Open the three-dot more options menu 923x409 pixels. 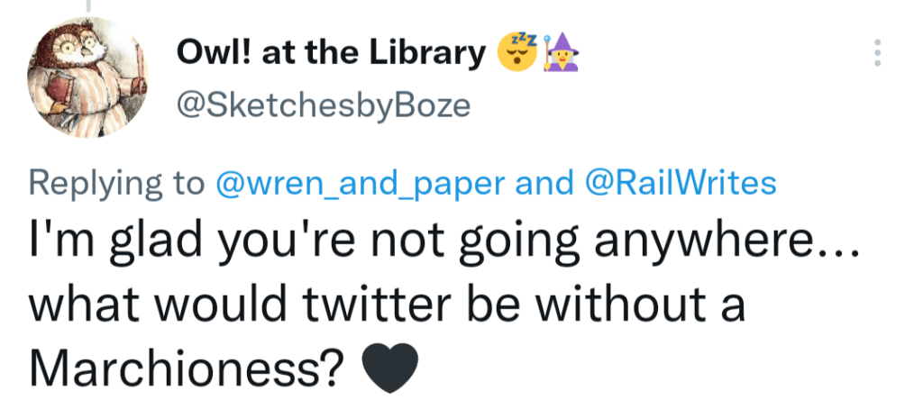pos(876,53)
